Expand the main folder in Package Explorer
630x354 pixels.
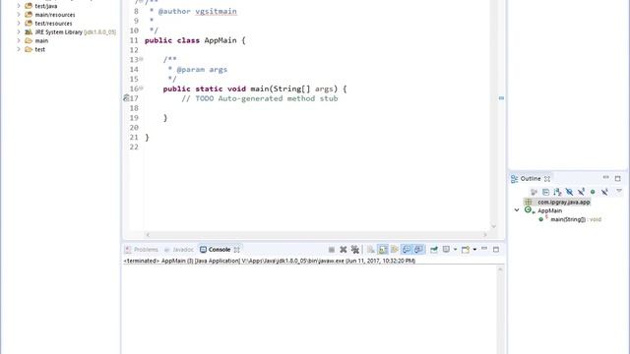(x=19, y=40)
